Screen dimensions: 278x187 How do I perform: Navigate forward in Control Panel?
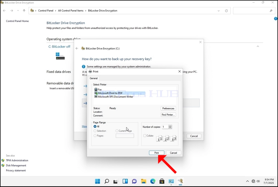(x=12, y=11)
